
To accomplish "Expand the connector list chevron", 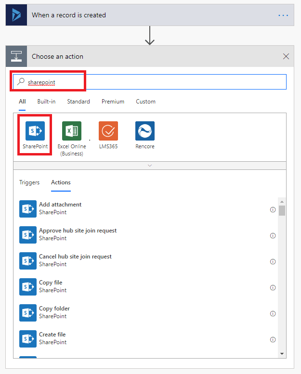I will (150, 166).
